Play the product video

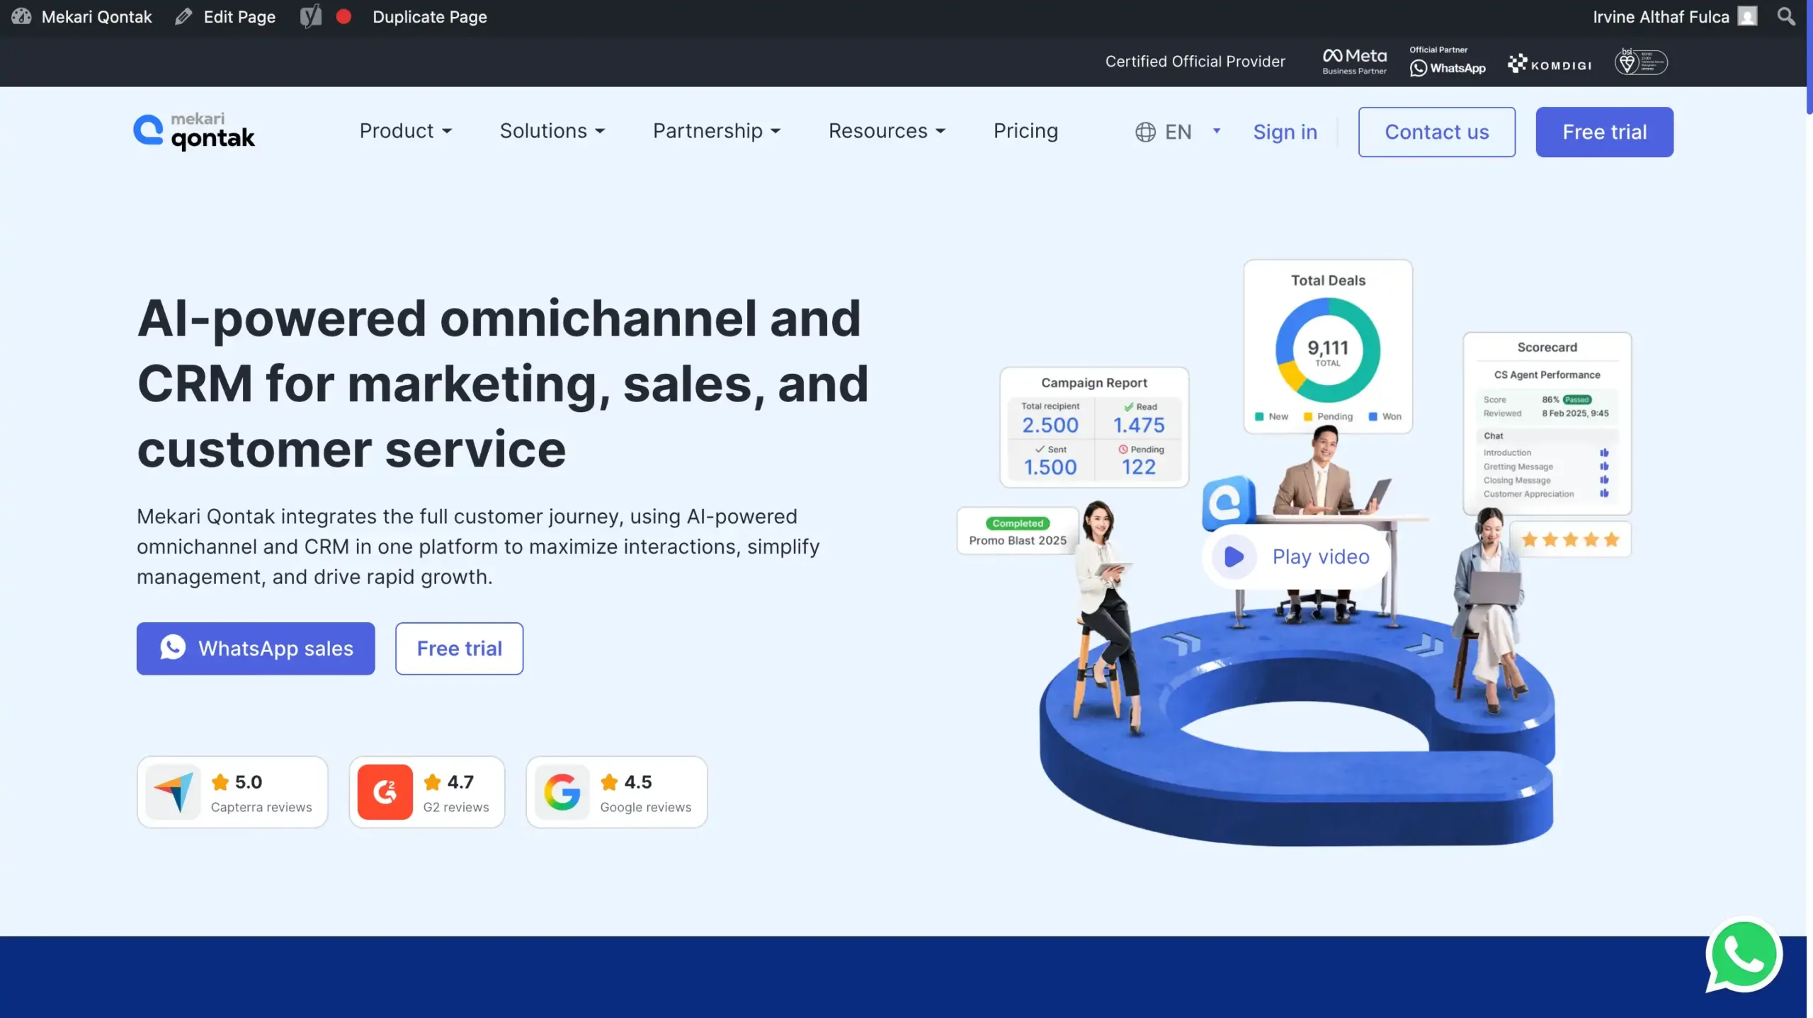click(x=1293, y=556)
